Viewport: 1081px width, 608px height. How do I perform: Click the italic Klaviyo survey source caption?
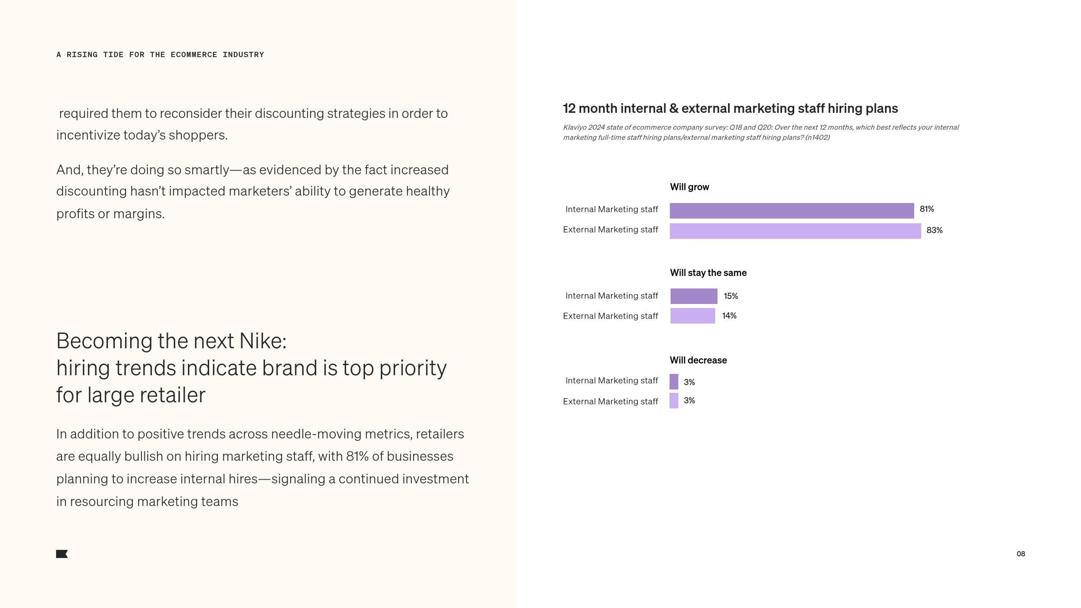760,132
